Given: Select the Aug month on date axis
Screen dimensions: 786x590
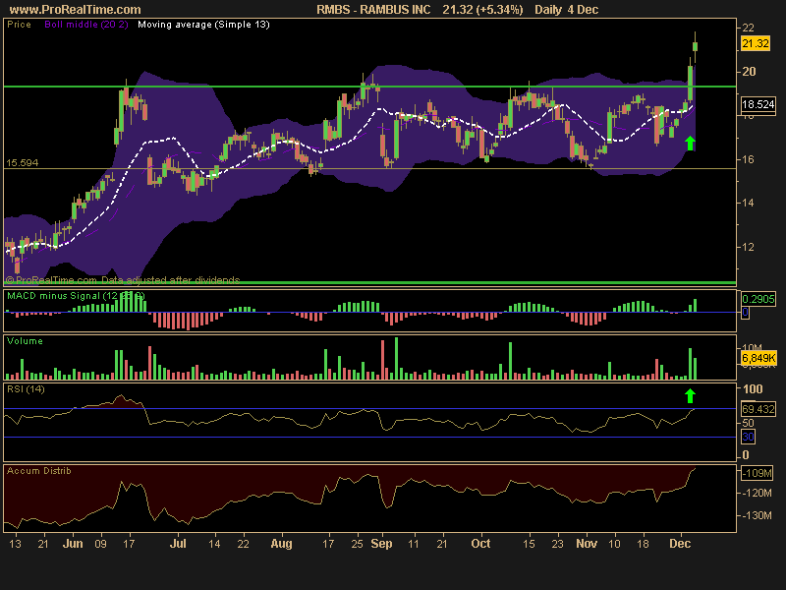Looking at the screenshot, I should 281,544.
